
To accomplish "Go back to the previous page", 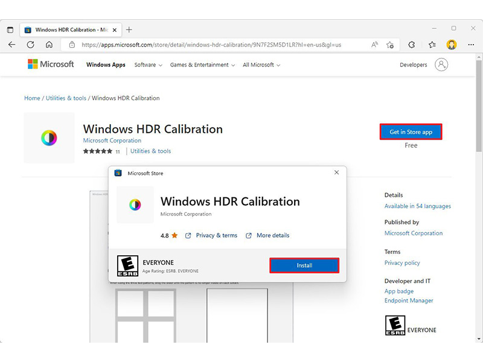I will 11,45.
